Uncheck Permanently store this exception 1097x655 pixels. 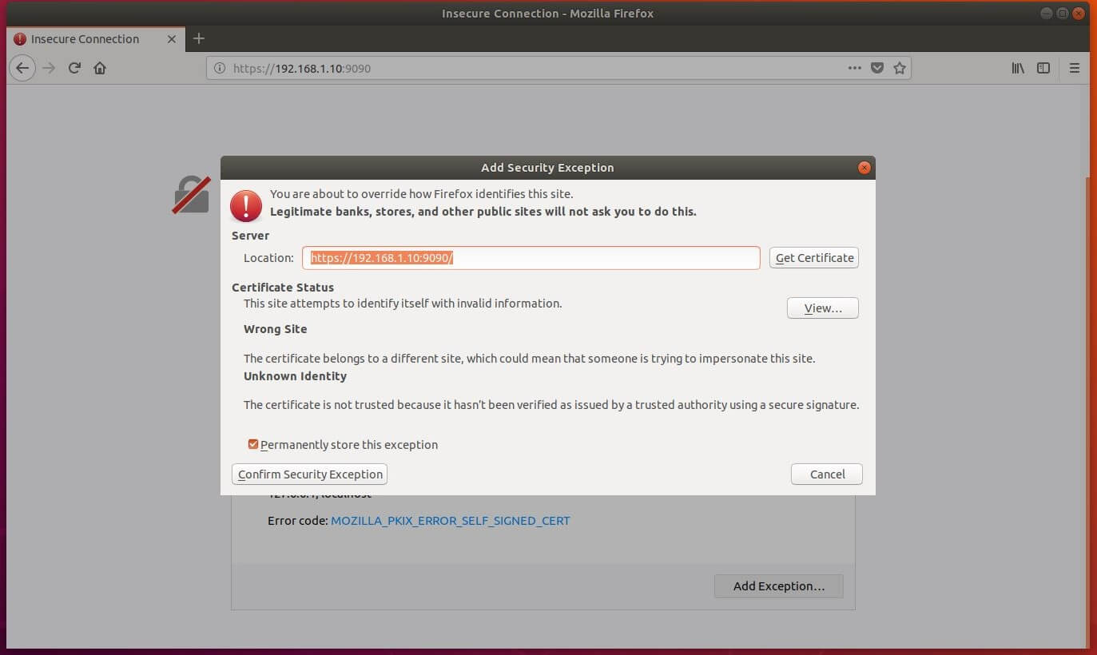click(x=253, y=444)
